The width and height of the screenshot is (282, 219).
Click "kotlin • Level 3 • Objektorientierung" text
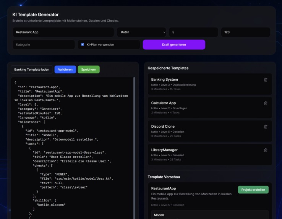pyautogui.click(x=173, y=85)
